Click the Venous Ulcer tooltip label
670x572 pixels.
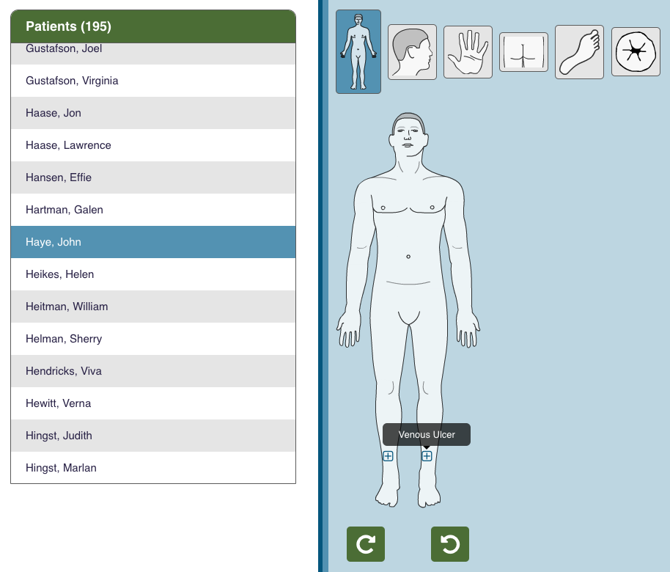(427, 434)
